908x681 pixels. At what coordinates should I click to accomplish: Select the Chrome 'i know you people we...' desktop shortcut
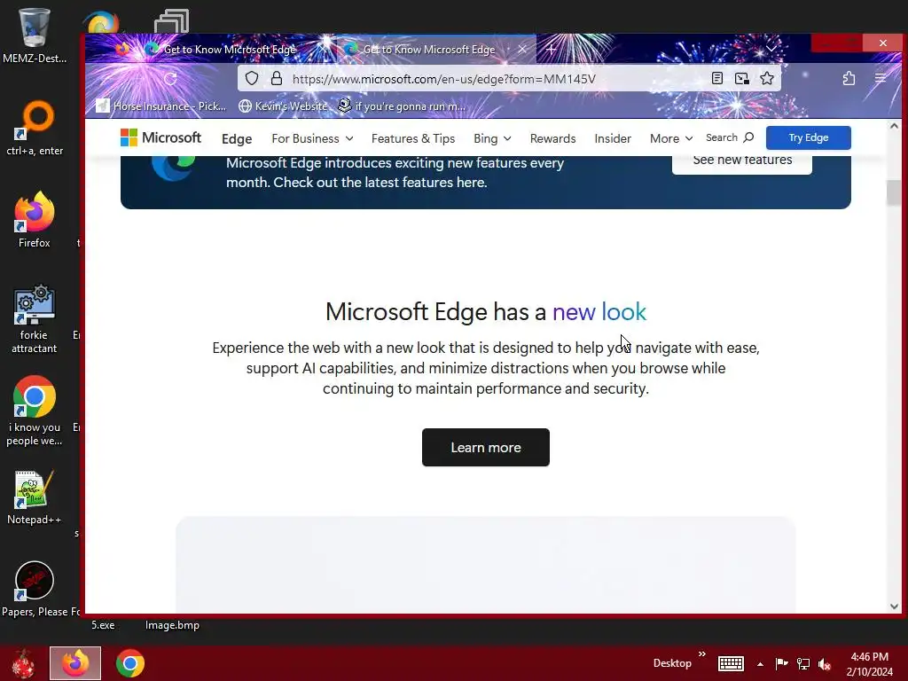(x=35, y=411)
